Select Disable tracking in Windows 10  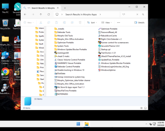(69, 70)
